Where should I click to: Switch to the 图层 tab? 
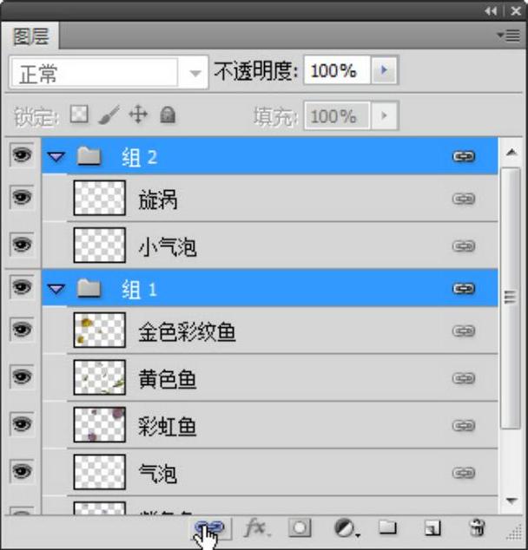[30, 36]
